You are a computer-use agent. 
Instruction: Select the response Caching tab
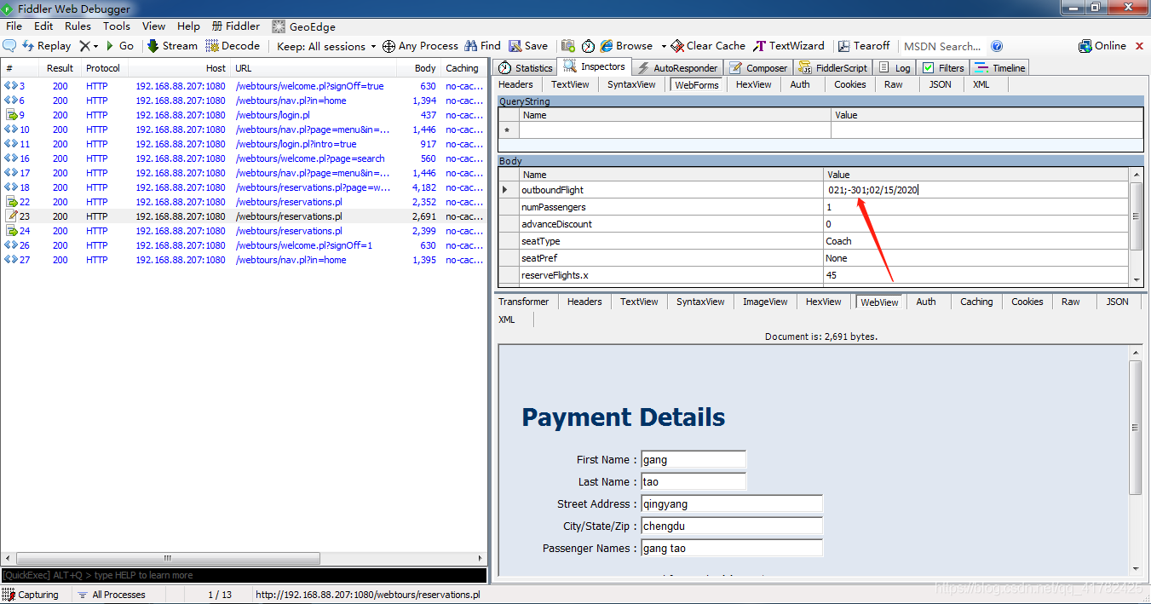[976, 302]
